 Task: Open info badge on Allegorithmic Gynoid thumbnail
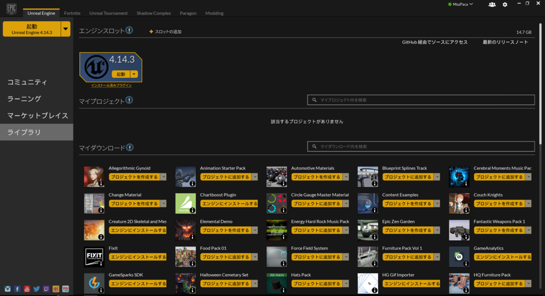pyautogui.click(x=101, y=184)
